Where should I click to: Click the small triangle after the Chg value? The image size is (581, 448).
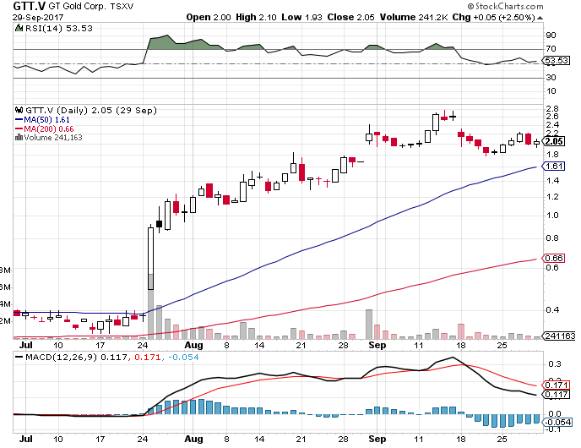[x=540, y=18]
